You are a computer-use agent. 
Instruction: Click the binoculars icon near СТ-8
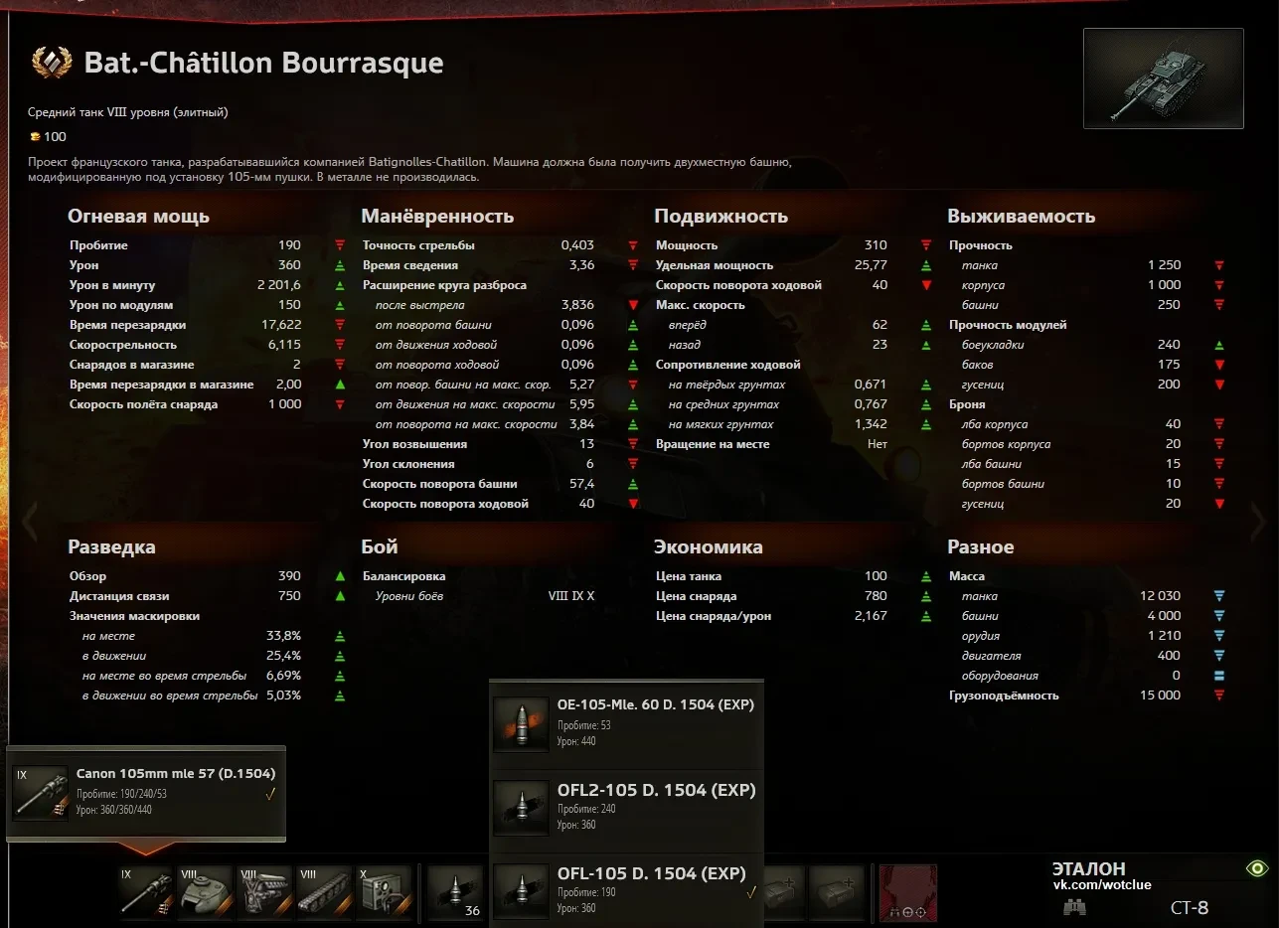coord(1073,906)
